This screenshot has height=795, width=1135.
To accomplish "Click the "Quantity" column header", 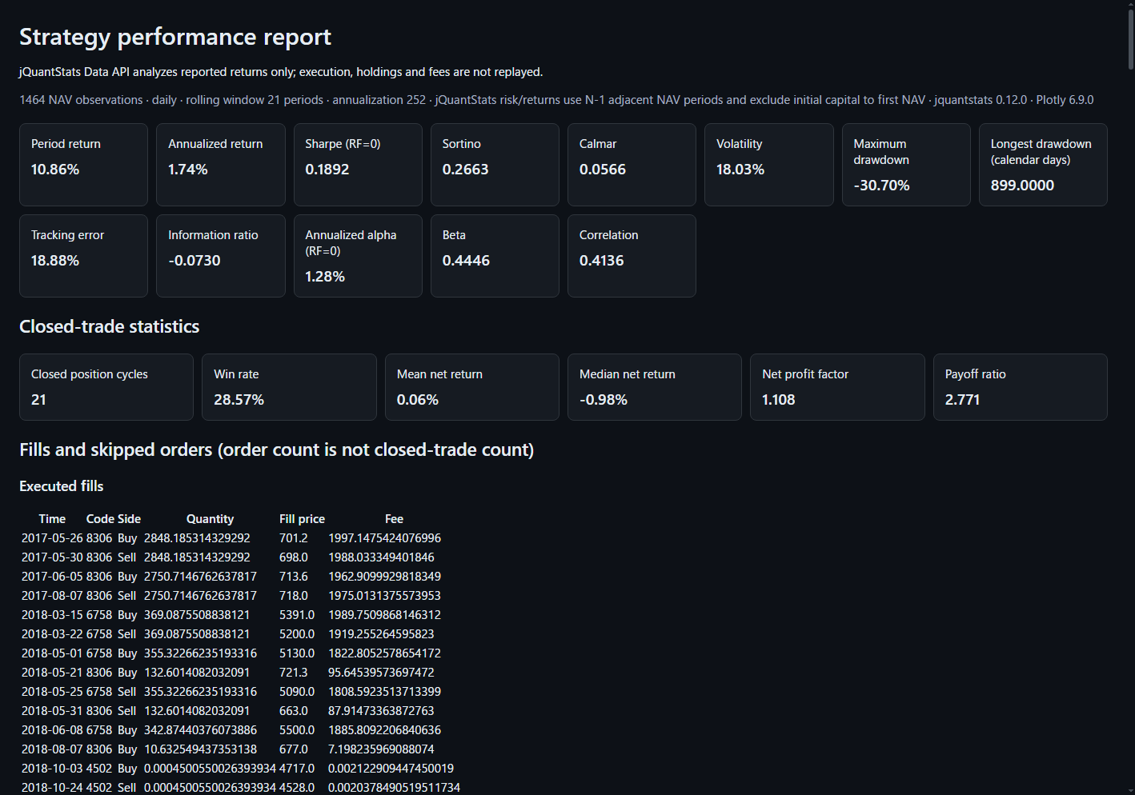I will pos(210,519).
